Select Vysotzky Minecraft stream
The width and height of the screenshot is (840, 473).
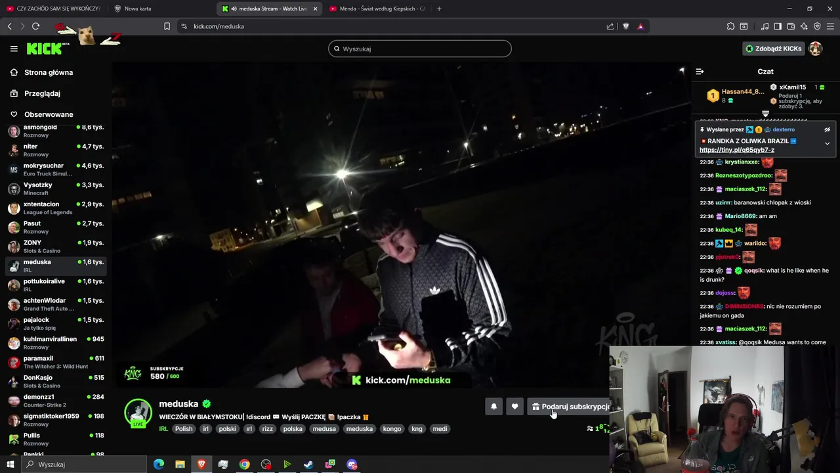pos(56,189)
